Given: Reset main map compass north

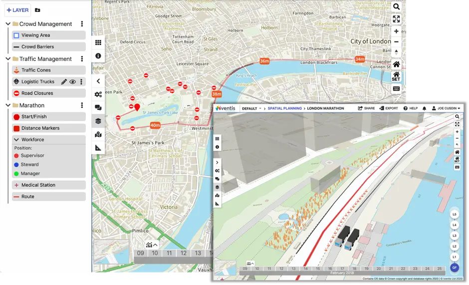Looking at the screenshot, I should click(x=396, y=52).
